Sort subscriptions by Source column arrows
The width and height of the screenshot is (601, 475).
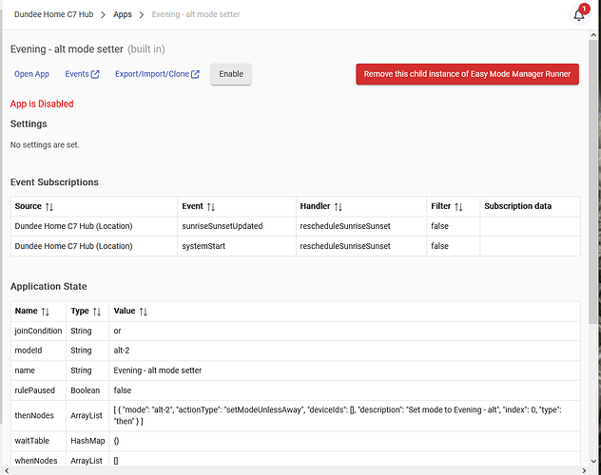coord(49,207)
